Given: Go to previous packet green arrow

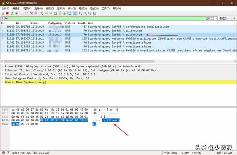Looking at the screenshot, I should [46, 13].
